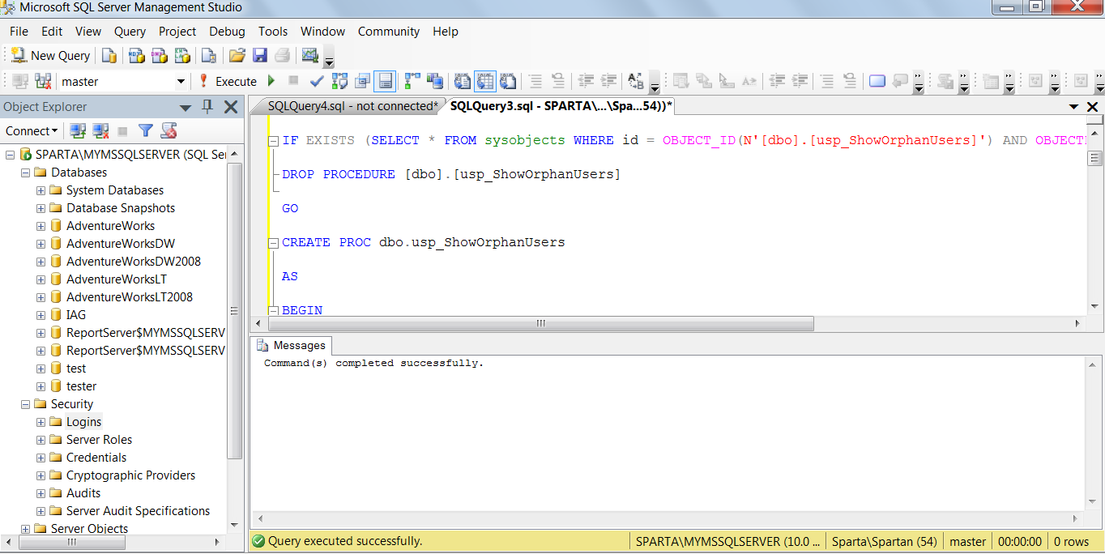
Task: Click the Execute button
Action: [228, 81]
